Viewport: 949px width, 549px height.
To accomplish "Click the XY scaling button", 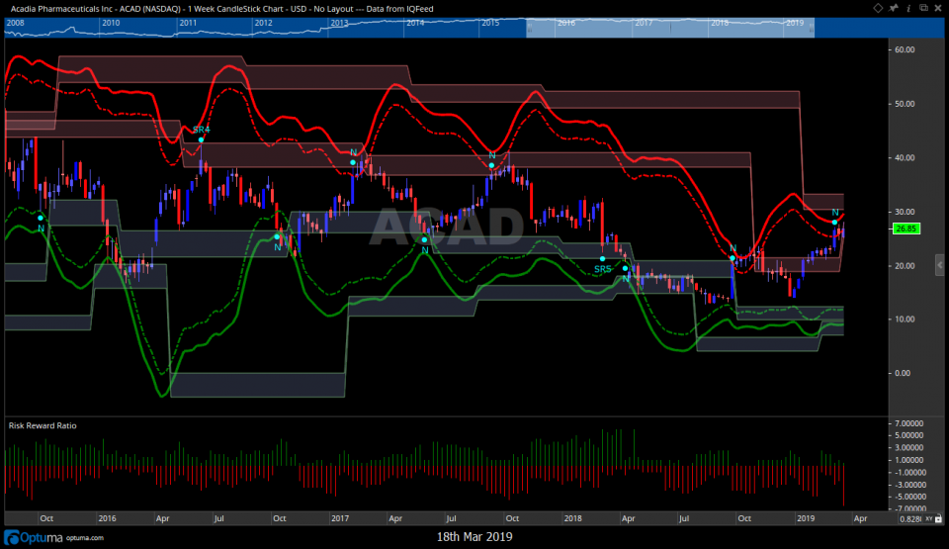I will (928, 518).
